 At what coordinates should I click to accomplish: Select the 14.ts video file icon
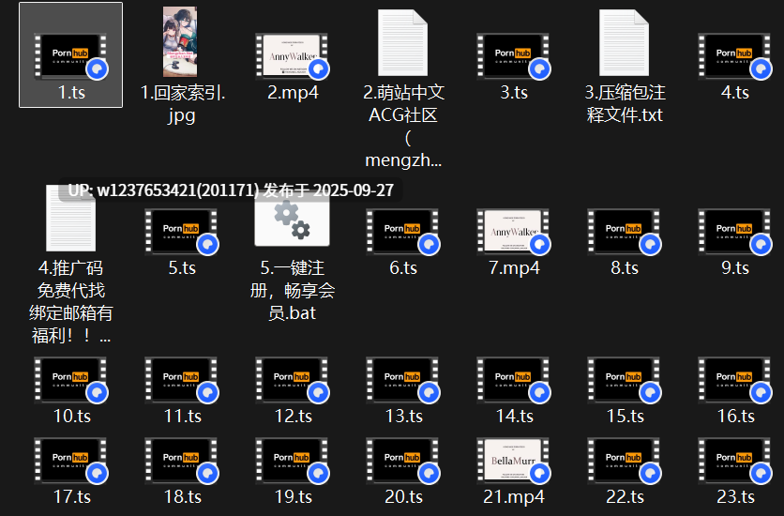point(514,380)
